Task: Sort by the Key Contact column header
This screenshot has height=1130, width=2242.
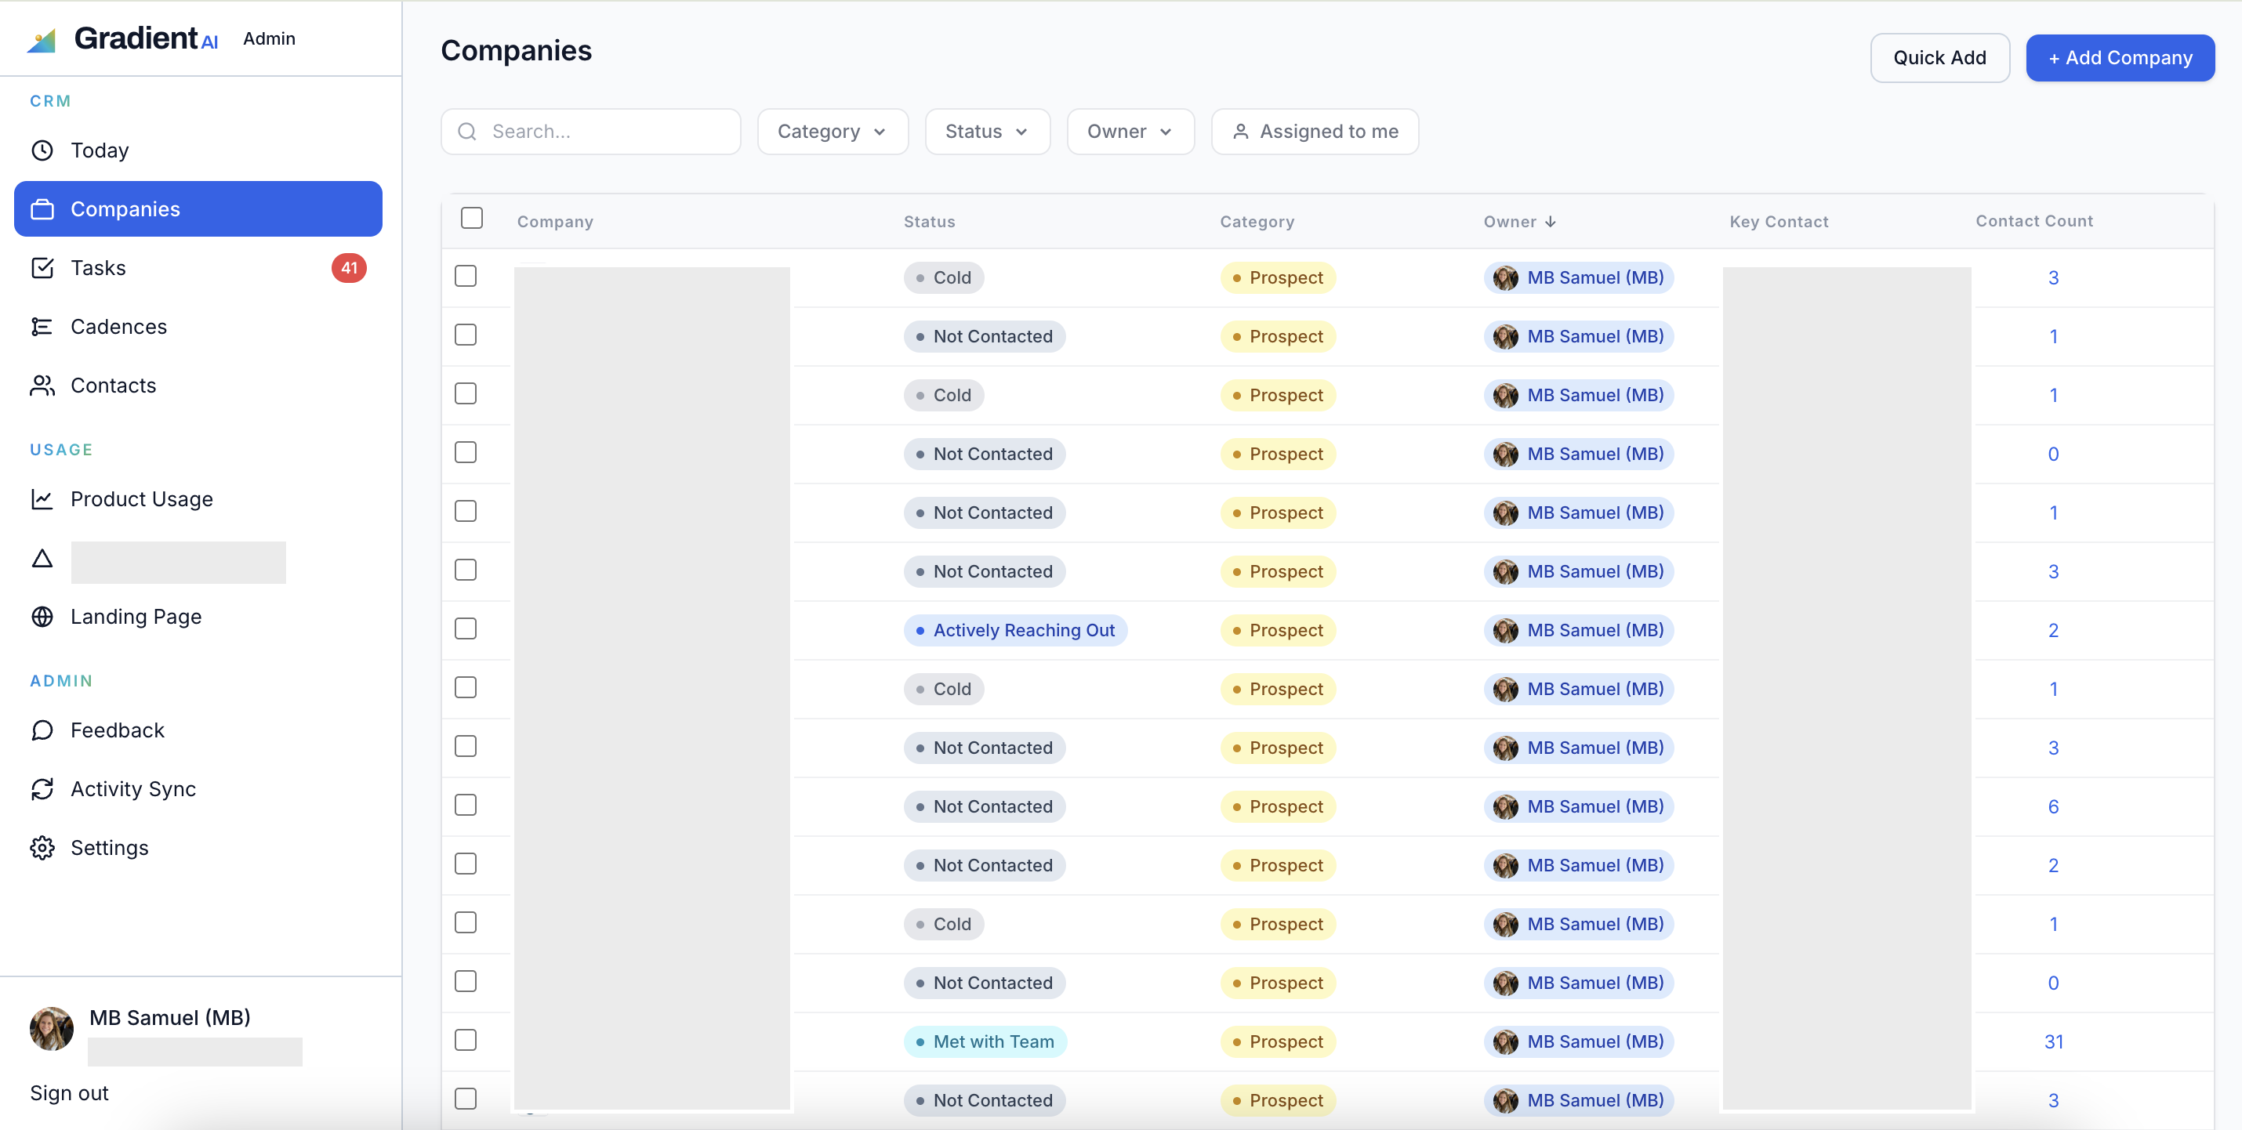Action: [x=1778, y=222]
